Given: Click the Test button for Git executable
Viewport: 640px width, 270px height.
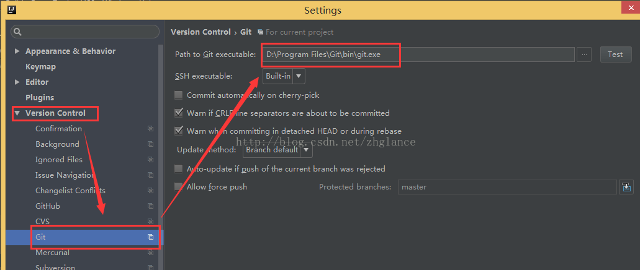Looking at the screenshot, I should point(615,54).
